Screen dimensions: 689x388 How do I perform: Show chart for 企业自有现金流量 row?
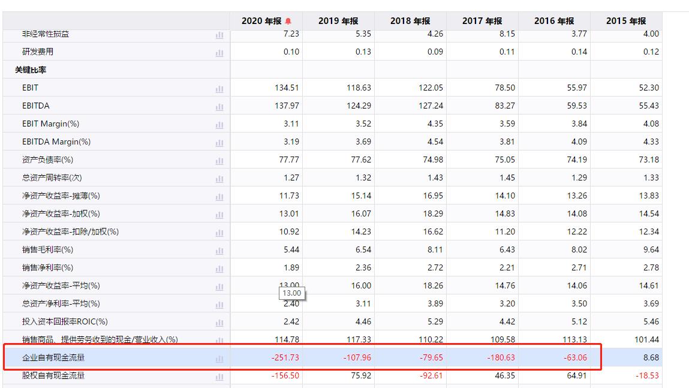point(219,359)
